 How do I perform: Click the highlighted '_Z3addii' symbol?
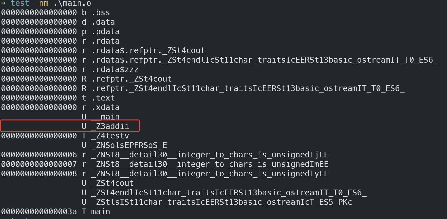[x=110, y=126]
